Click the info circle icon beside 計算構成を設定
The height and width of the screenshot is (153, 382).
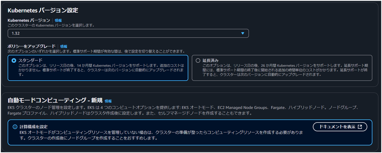(15, 127)
